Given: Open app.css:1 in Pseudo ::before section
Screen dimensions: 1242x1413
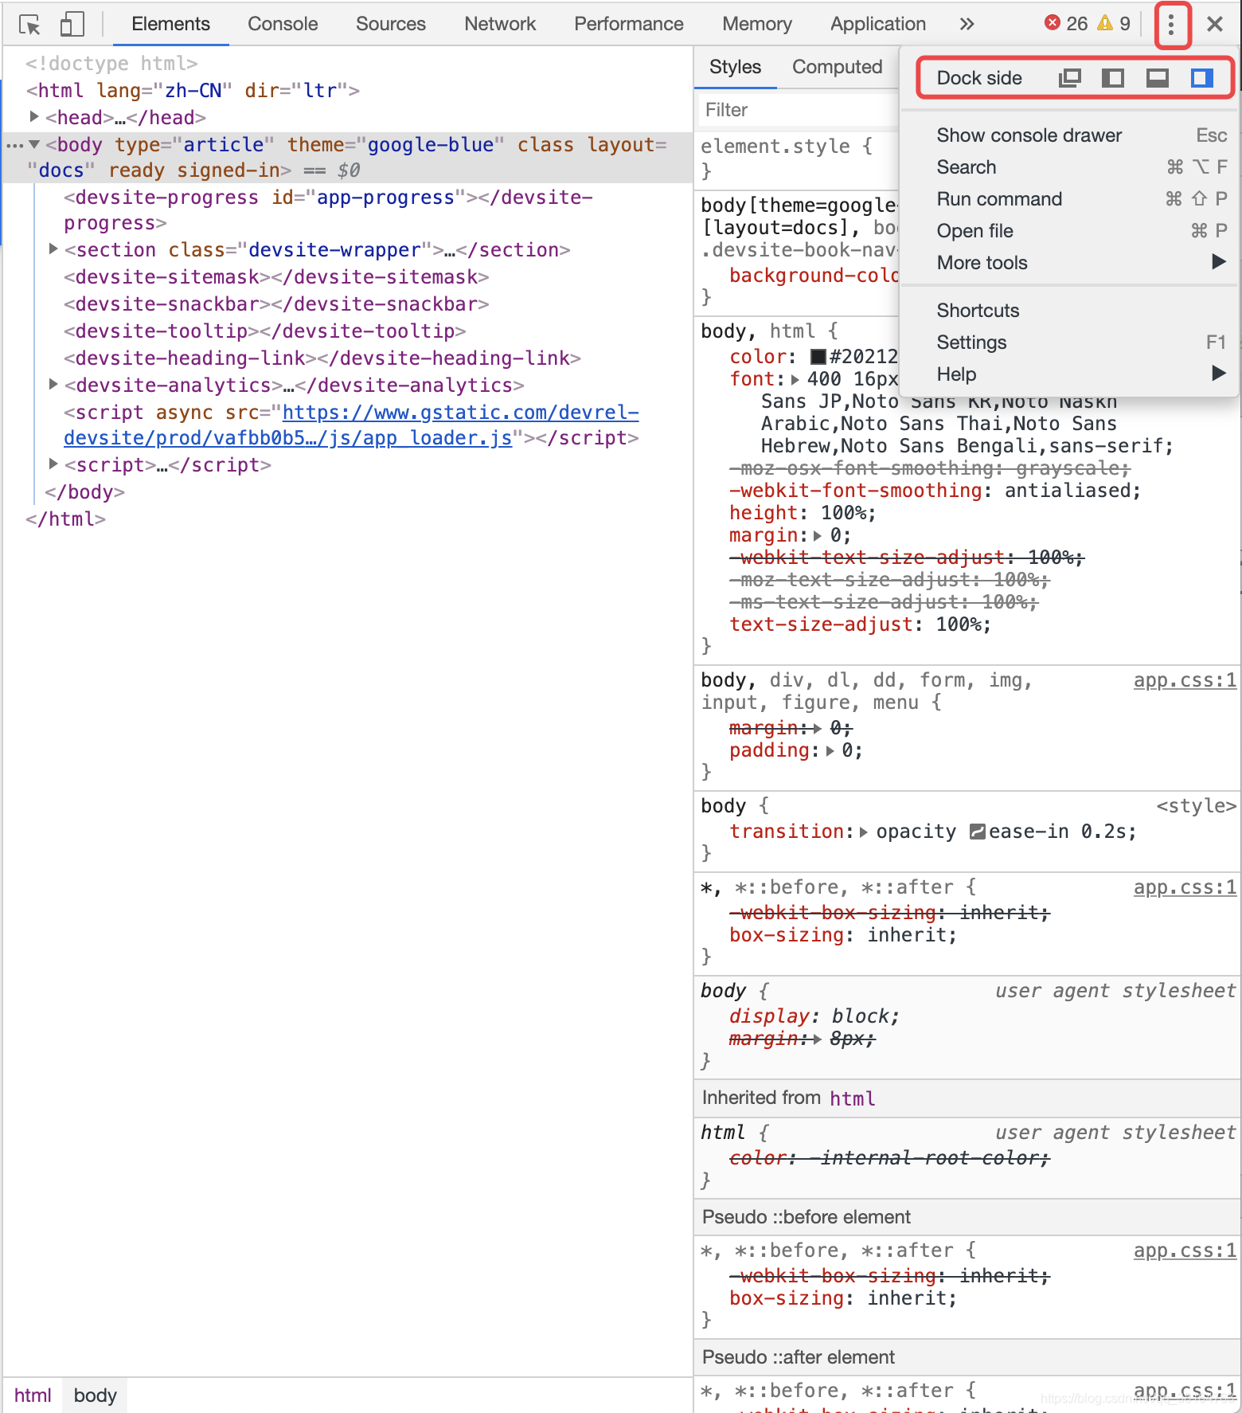Looking at the screenshot, I should 1185,1251.
